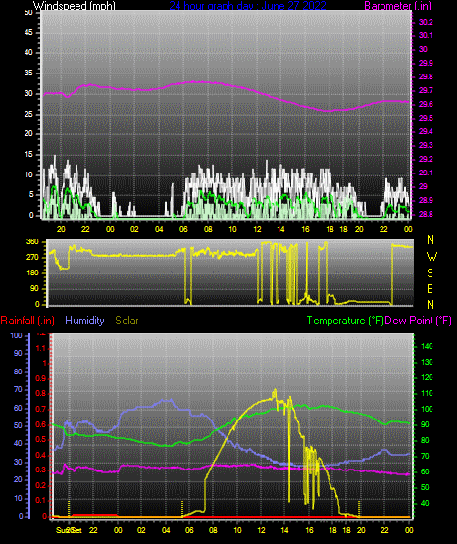
Task: Click the '29.5' barometer axis value
Action: click(426, 119)
